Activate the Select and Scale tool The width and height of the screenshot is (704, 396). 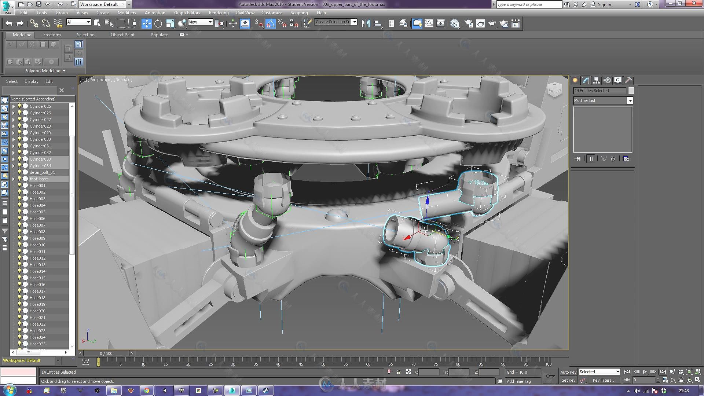pyautogui.click(x=170, y=23)
